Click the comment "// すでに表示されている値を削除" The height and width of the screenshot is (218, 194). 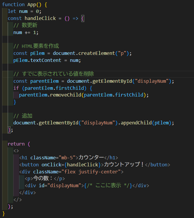(54, 74)
